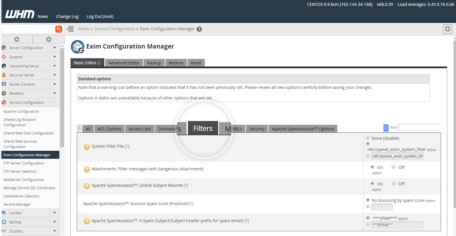
Task: Open Service Manager in sidebar
Action: click(x=17, y=205)
